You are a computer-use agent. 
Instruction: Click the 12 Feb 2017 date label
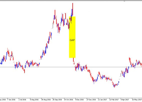pyautogui.click(x=114, y=100)
